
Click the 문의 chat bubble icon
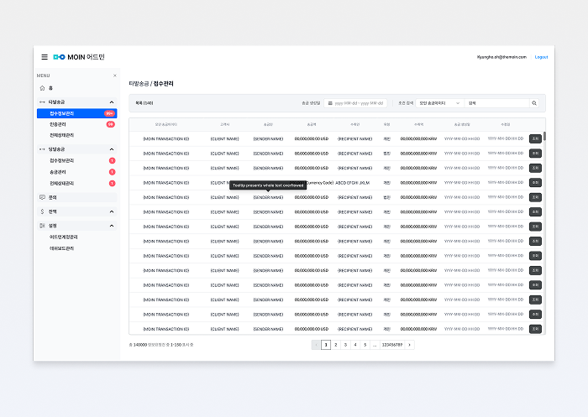coord(42,197)
